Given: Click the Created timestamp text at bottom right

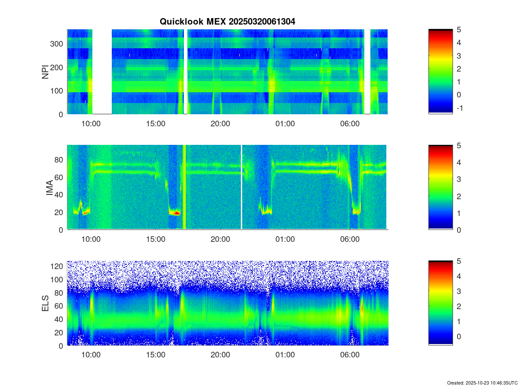Looking at the screenshot, I should 482,383.
